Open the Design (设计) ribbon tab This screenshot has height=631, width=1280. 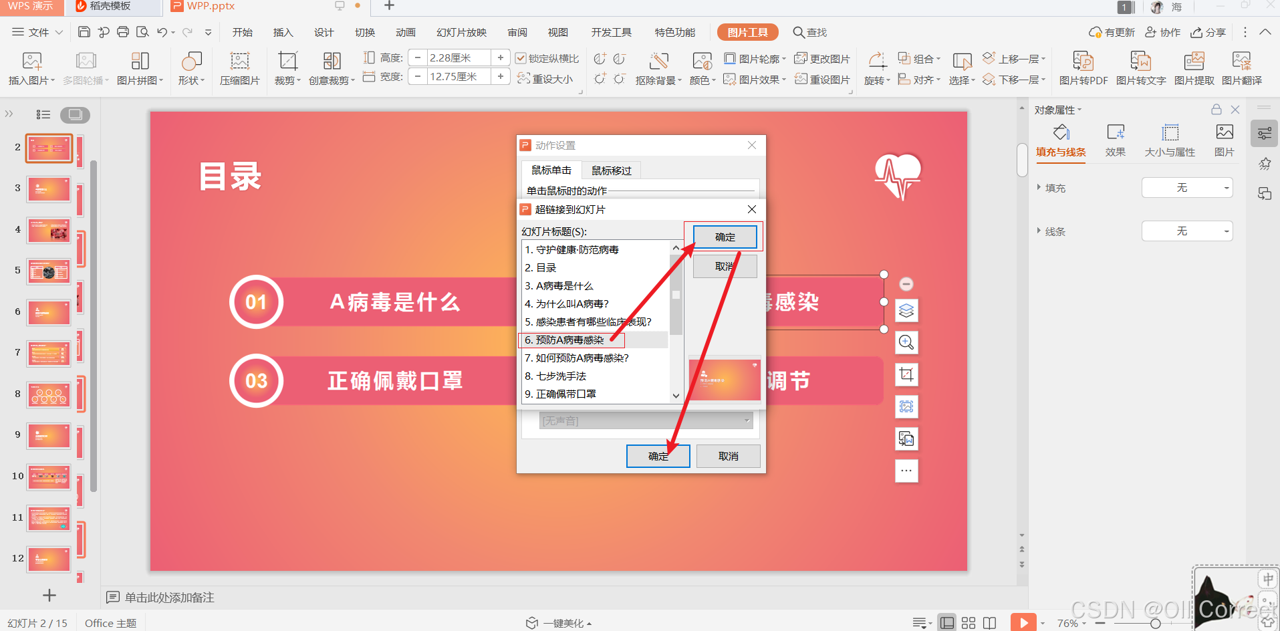pos(324,32)
